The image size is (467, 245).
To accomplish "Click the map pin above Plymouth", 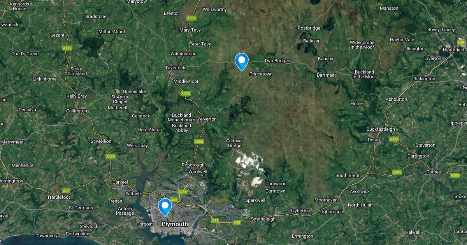I will [x=165, y=207].
